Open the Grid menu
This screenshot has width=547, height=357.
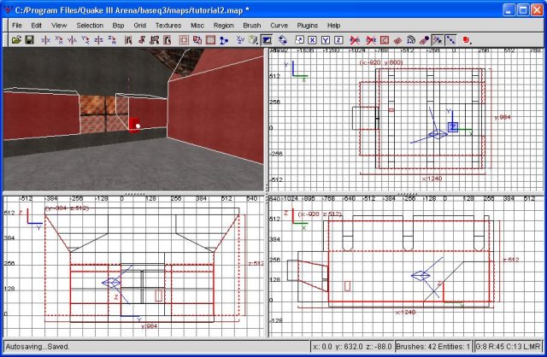click(139, 25)
